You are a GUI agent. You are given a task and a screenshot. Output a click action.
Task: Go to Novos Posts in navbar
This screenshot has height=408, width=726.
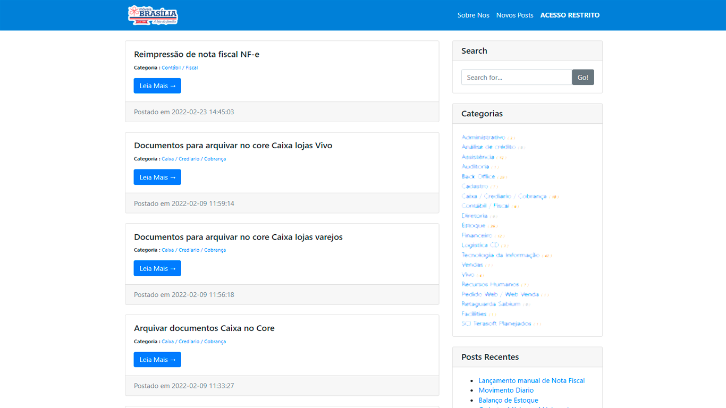click(514, 15)
